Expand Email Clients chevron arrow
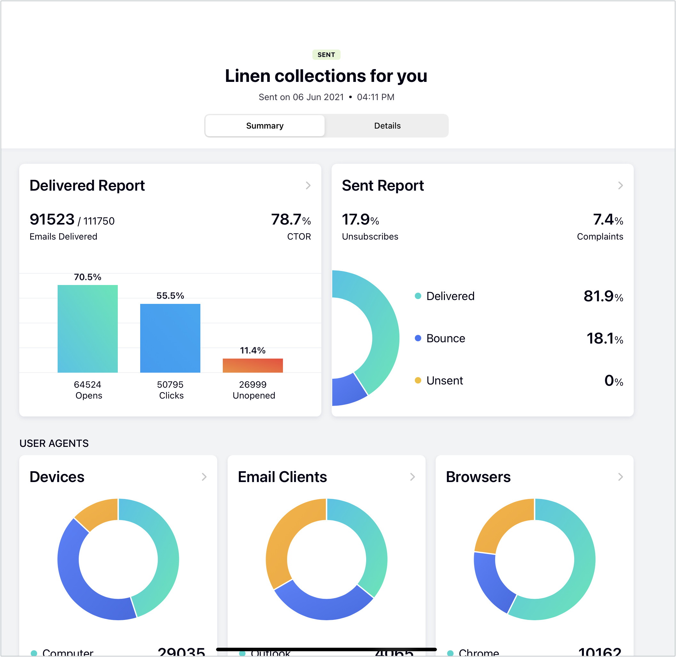Viewport: 676px width, 657px height. pos(412,477)
